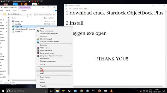Open Notepad Format menu

[x=75, y=9]
